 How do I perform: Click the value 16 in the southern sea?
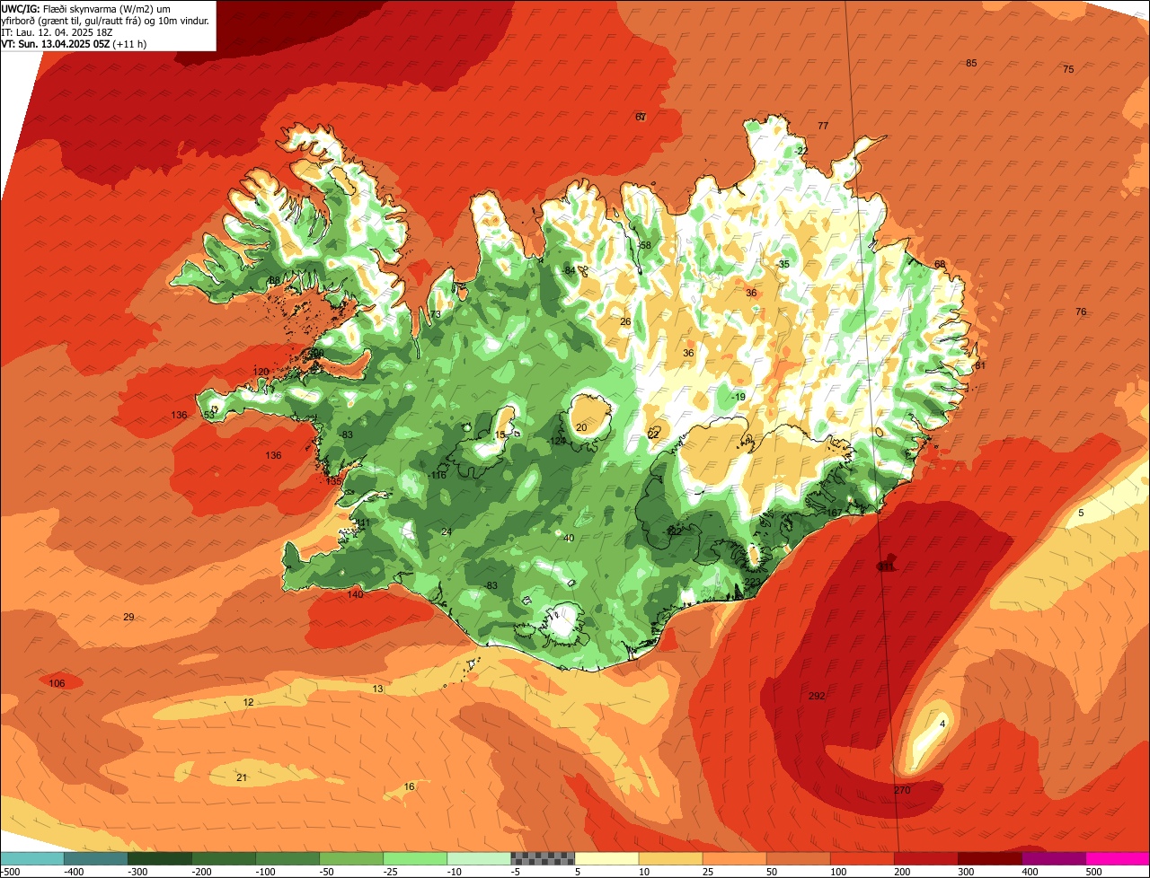[409, 786]
